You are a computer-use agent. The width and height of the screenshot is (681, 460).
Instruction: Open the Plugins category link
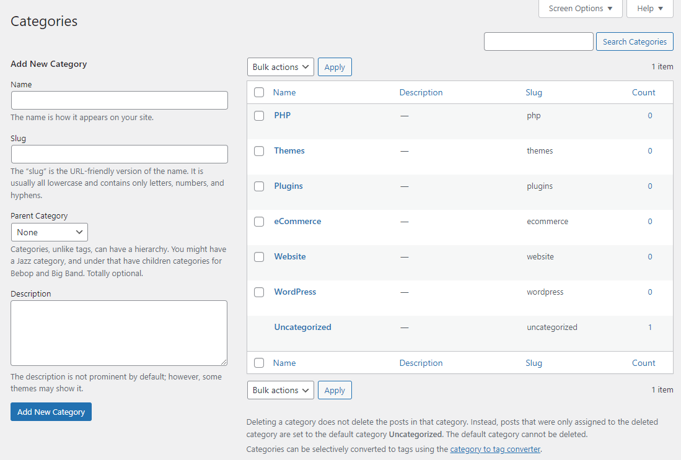[288, 186]
